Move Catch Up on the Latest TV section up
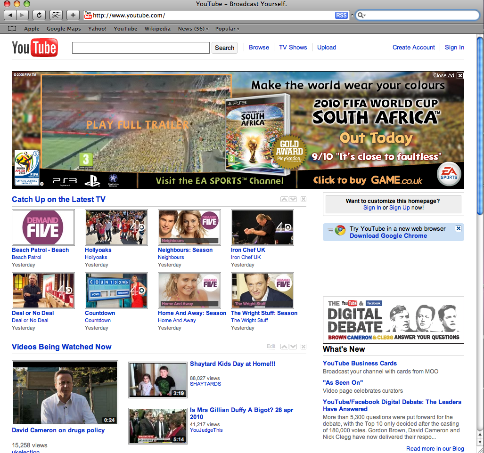Viewport: 484px width, 453px height. coord(284,199)
